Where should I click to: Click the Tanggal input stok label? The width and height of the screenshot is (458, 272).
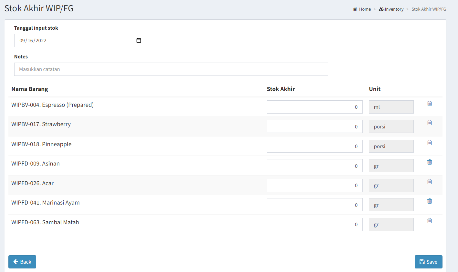(36, 28)
